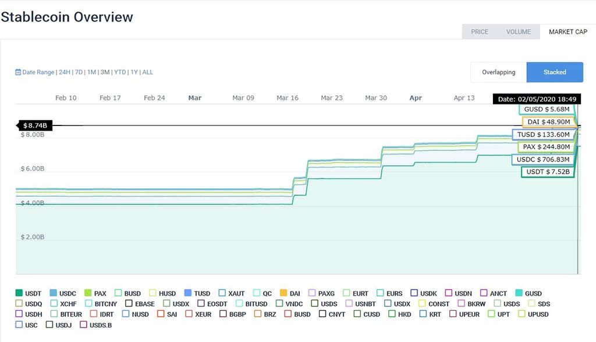Viewport: 596px width, 342px height.
Task: Turn on the USDN series
Action: click(x=449, y=293)
